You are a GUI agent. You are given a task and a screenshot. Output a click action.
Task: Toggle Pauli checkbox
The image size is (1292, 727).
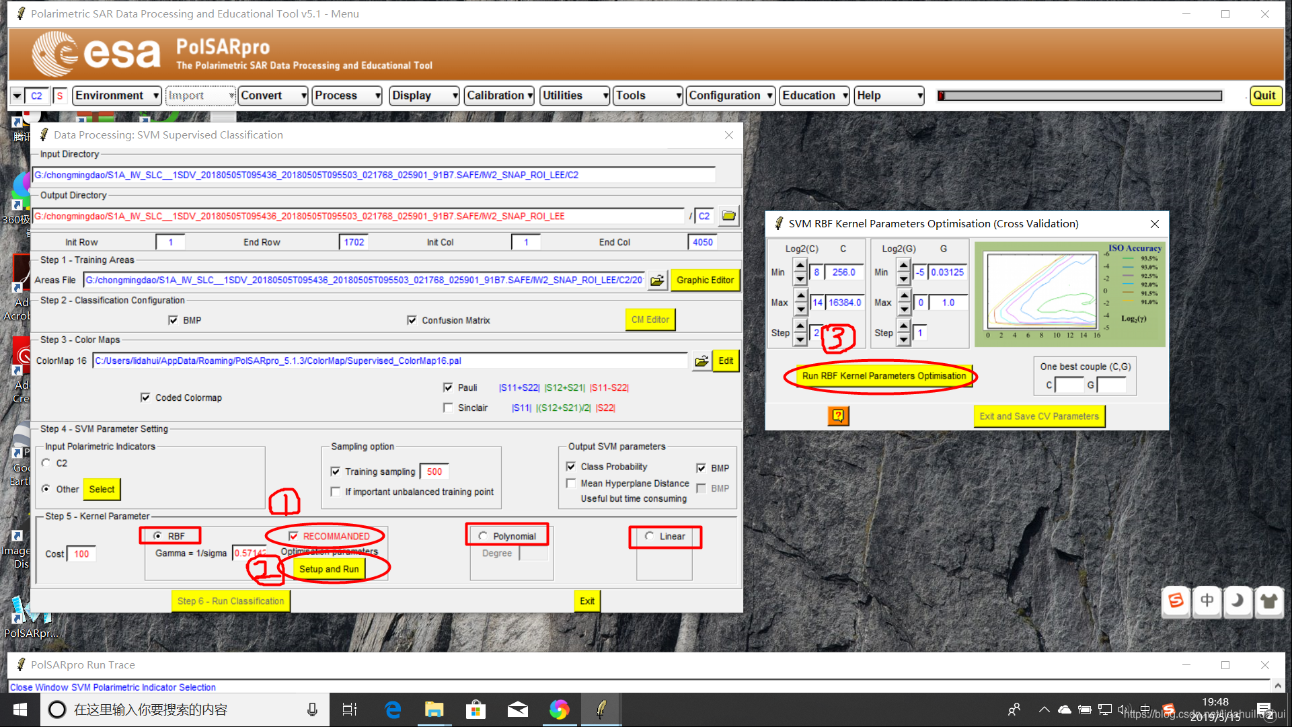coord(448,387)
